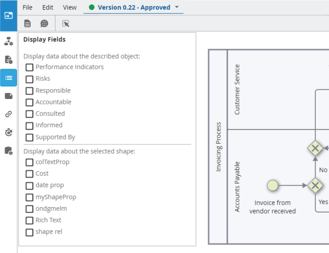
Task: Select the 'Invoice from vendor received' start event
Action: (273, 185)
